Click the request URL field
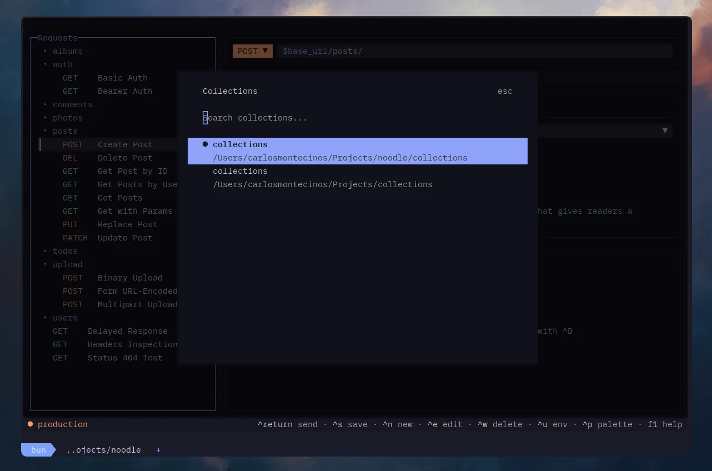Image resolution: width=712 pixels, height=471 pixels. (475, 51)
